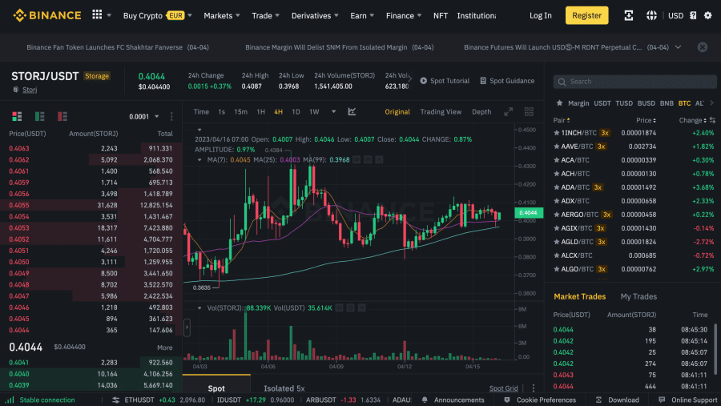Open the Derivatives menu

pyautogui.click(x=315, y=15)
